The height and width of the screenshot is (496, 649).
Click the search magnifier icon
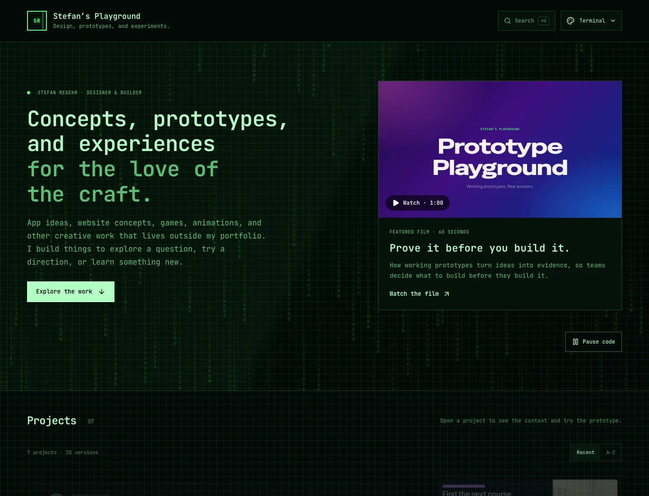(x=507, y=21)
